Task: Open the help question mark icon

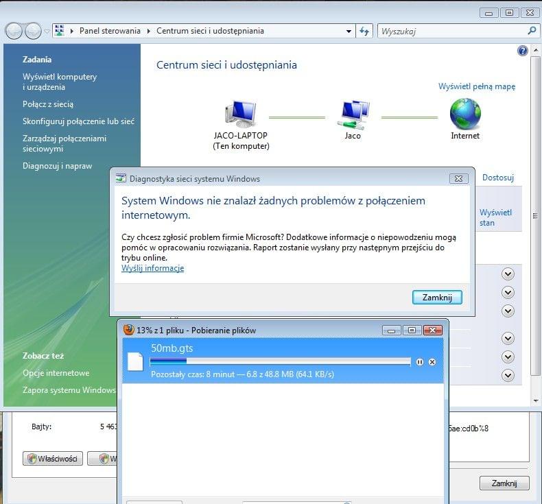Action: (x=522, y=51)
